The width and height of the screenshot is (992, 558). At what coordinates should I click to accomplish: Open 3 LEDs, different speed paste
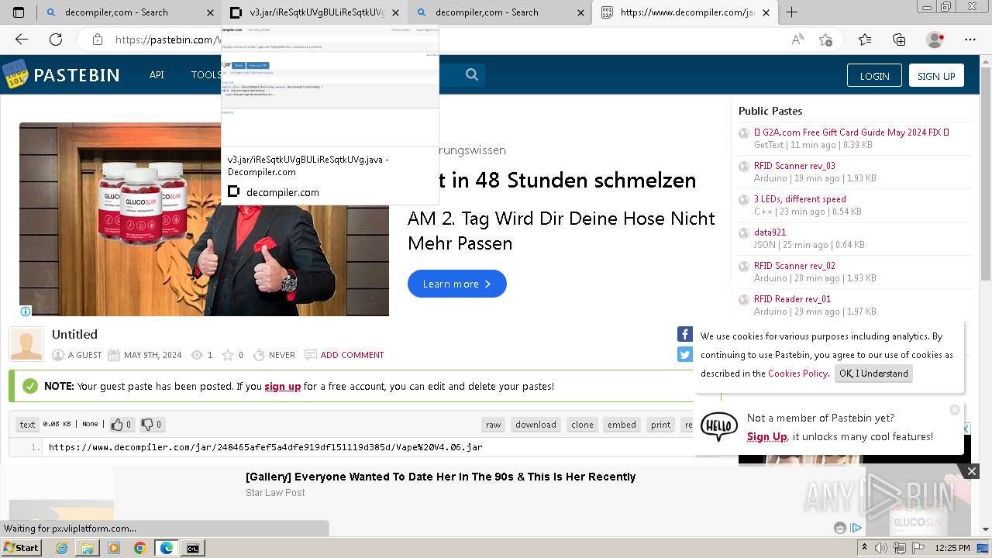(x=800, y=199)
